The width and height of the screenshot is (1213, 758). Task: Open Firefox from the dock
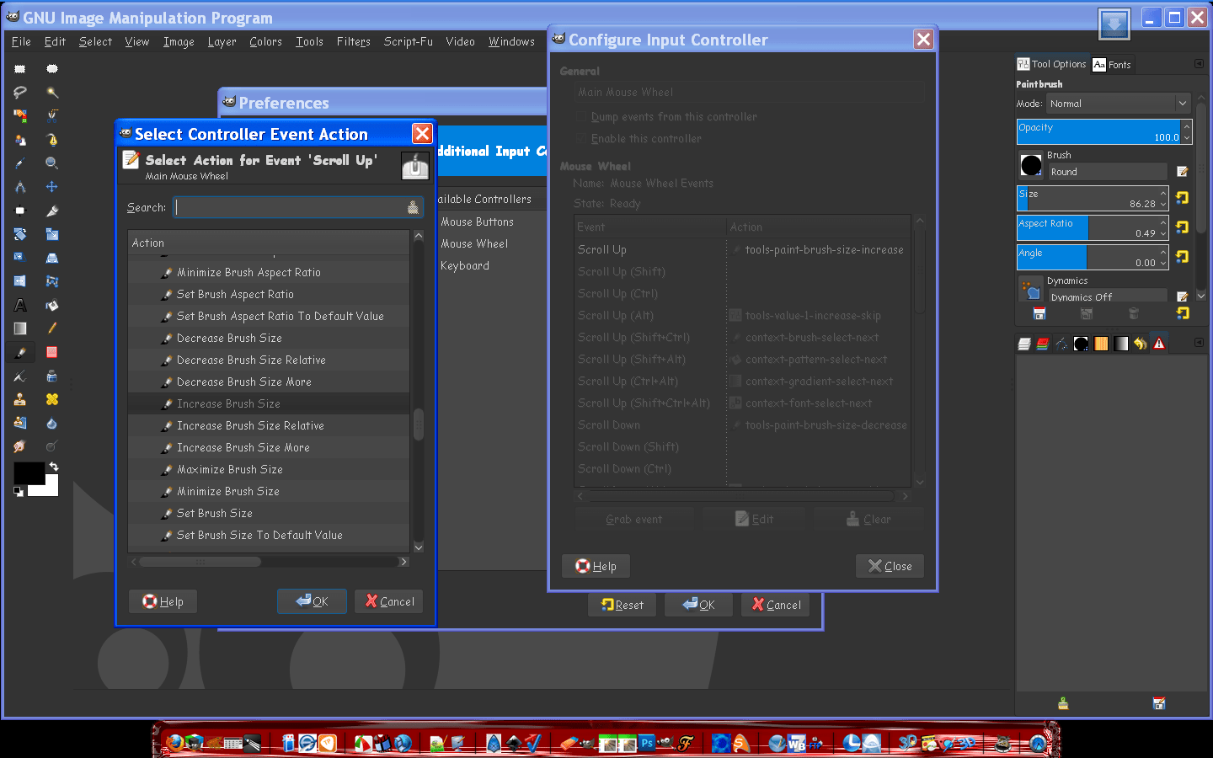pos(174,743)
